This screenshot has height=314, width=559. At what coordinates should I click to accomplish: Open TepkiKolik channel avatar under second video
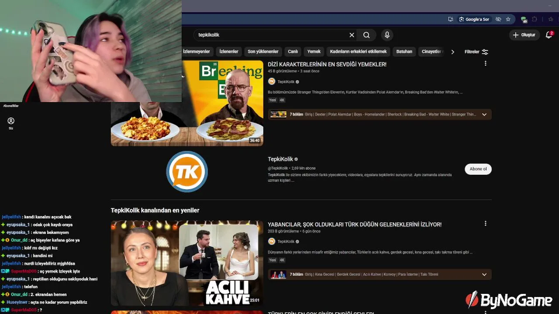(x=272, y=241)
